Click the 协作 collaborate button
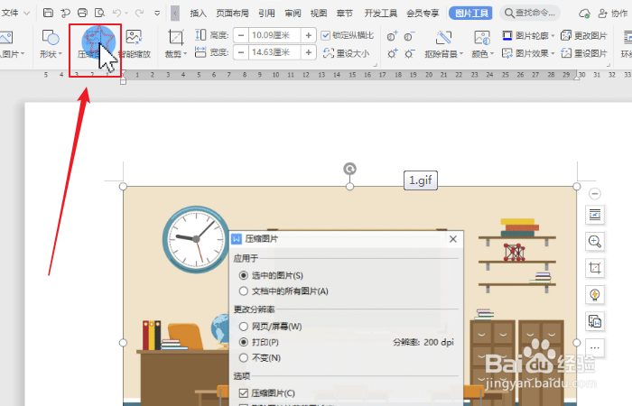 [613, 14]
